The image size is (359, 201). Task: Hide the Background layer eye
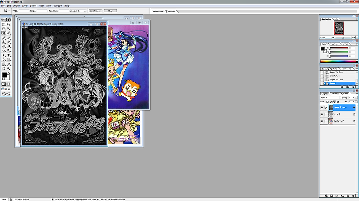(322, 121)
